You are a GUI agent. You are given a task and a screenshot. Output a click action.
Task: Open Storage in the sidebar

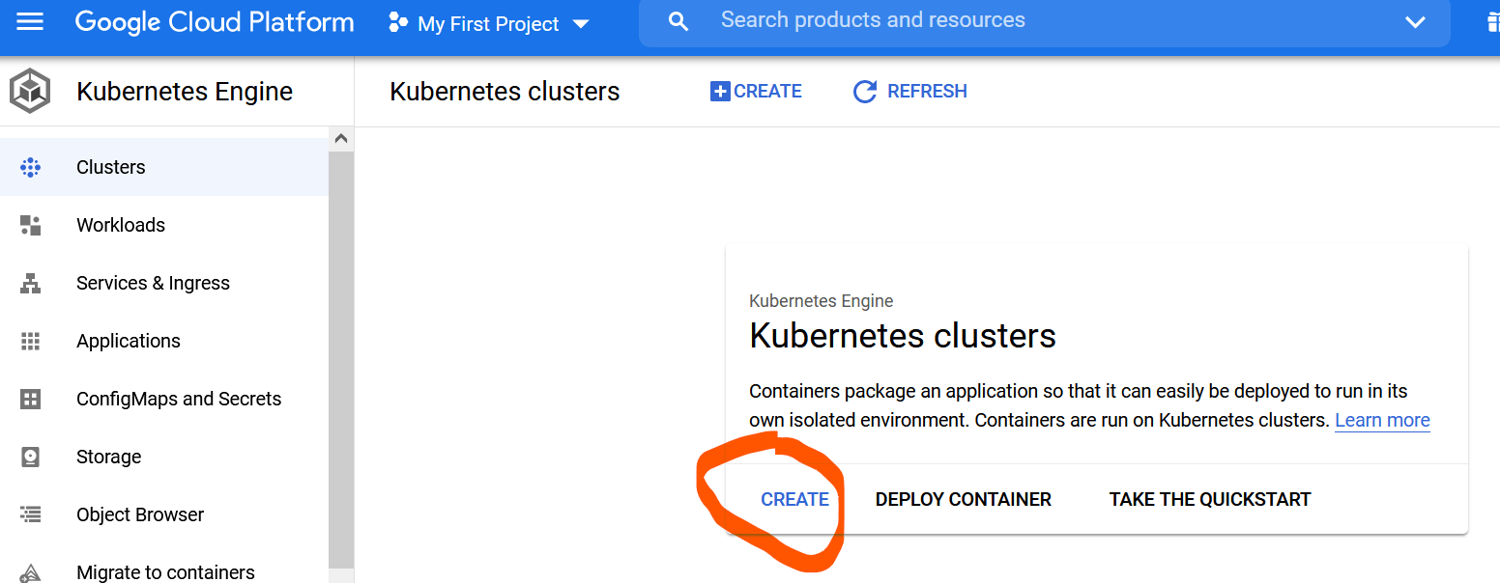click(164, 457)
